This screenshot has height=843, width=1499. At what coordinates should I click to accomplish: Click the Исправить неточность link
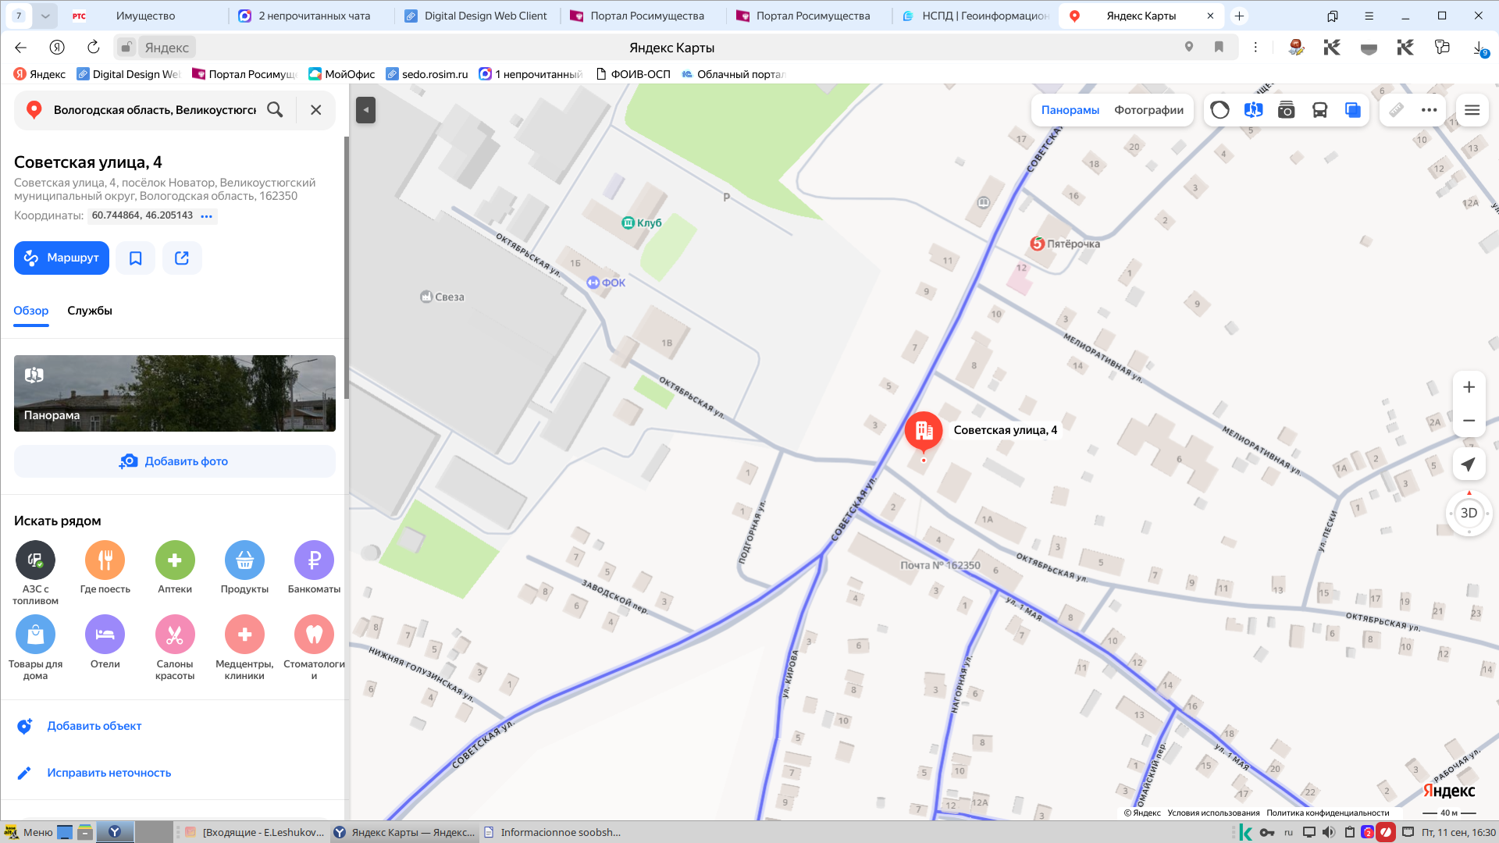pyautogui.click(x=109, y=773)
